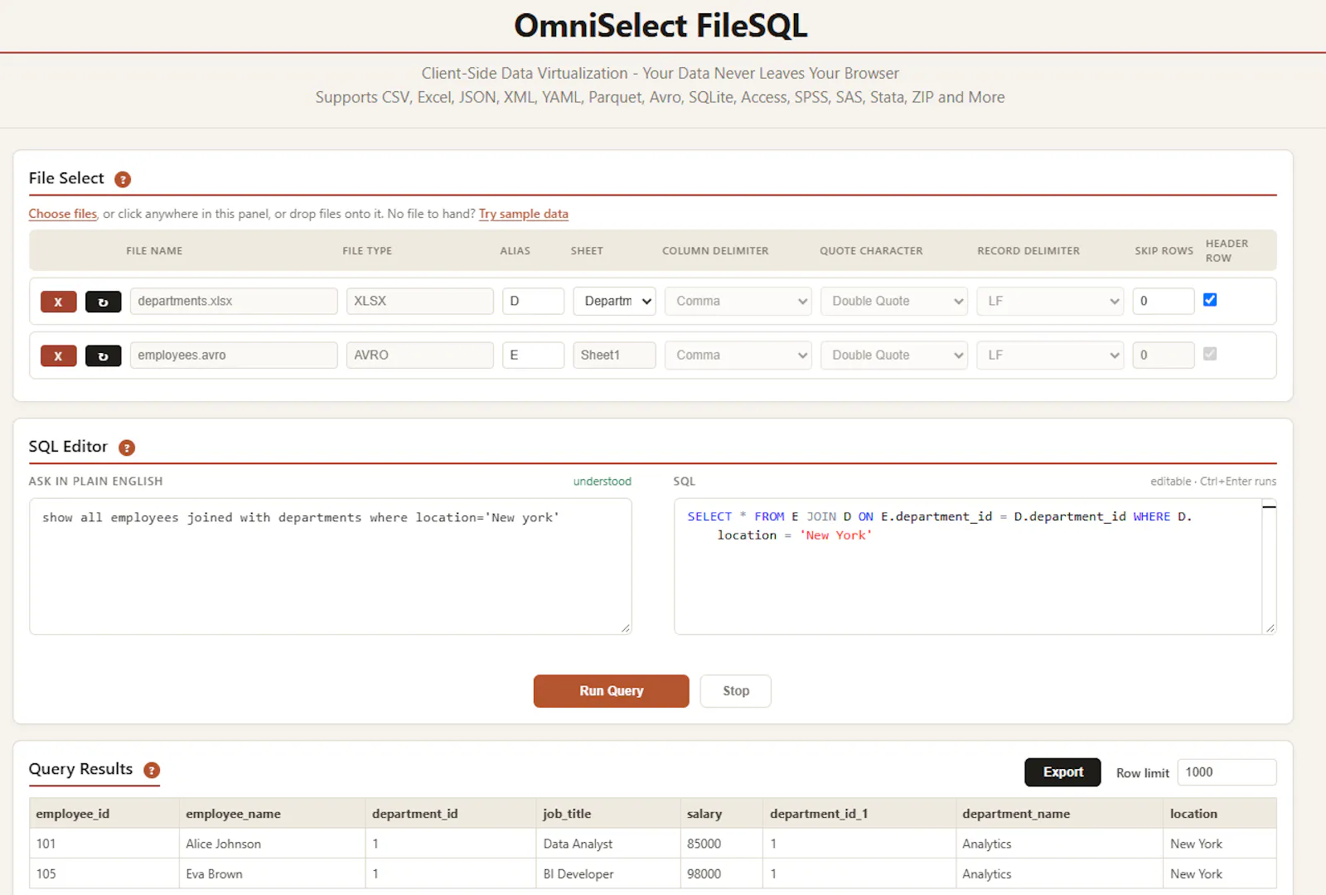Open quote character dropdown for employees.avro
The image size is (1326, 895).
[x=893, y=355]
